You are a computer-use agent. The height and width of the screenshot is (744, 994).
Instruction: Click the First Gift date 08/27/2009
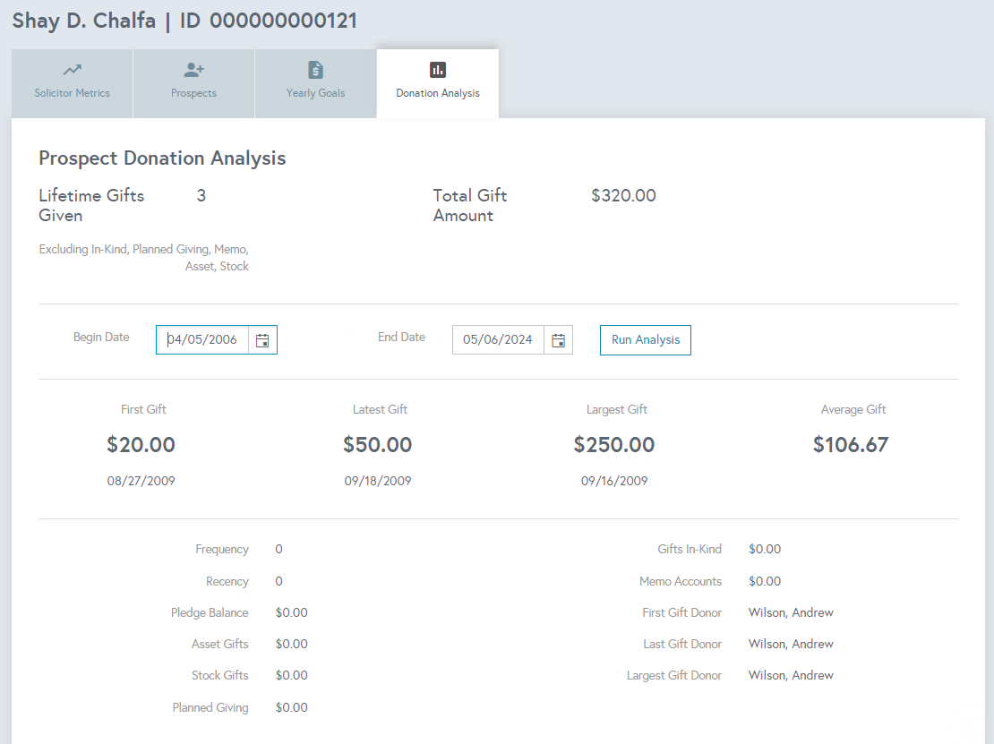click(141, 481)
